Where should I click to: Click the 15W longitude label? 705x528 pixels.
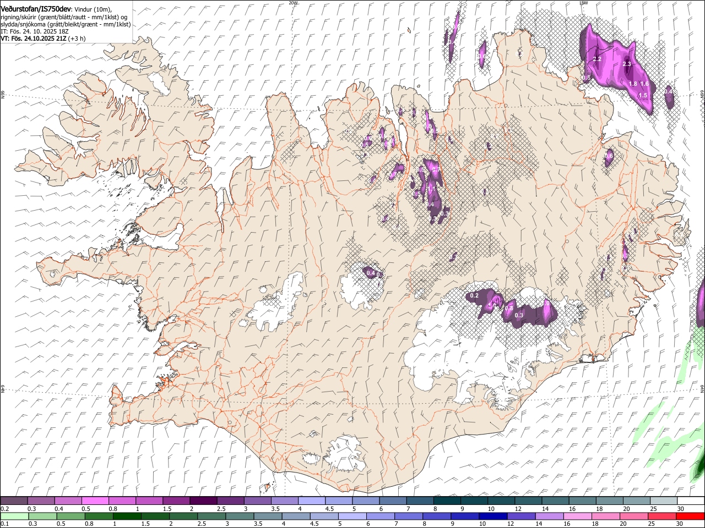point(583,3)
